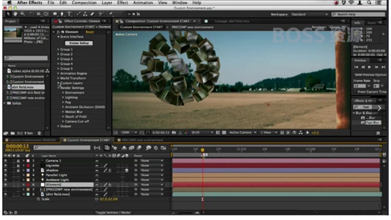Screen dimensions: 391x220
Task: Select the Eraser tool
Action: click(x=92, y=14)
